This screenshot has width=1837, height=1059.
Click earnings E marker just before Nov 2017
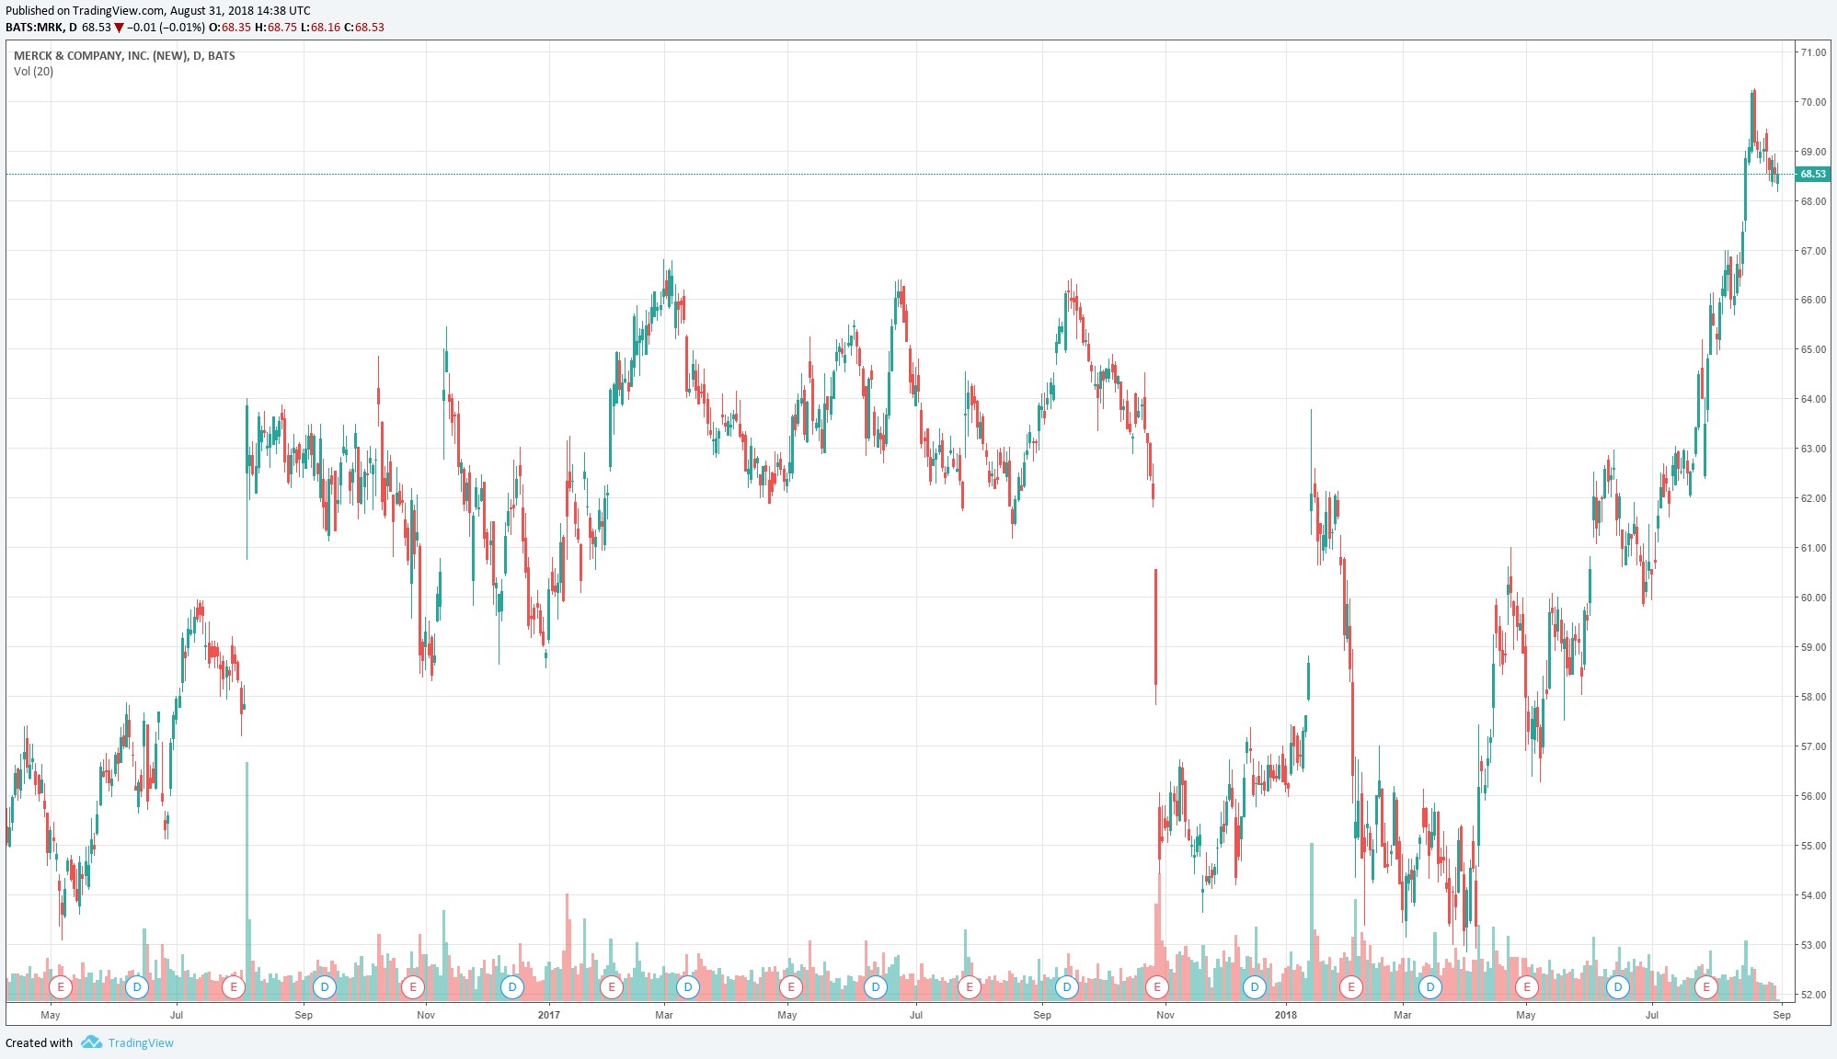coord(1157,987)
